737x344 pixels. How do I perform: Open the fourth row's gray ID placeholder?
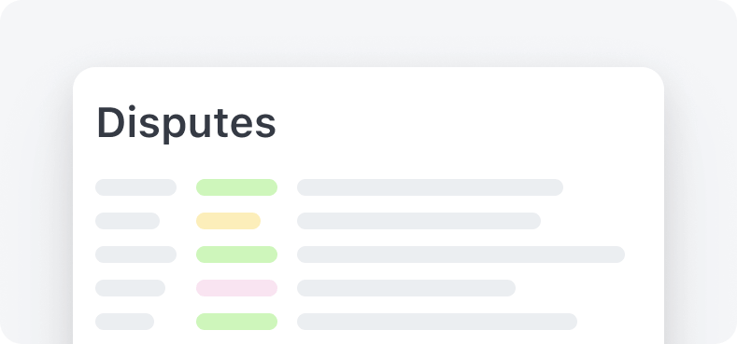point(130,288)
